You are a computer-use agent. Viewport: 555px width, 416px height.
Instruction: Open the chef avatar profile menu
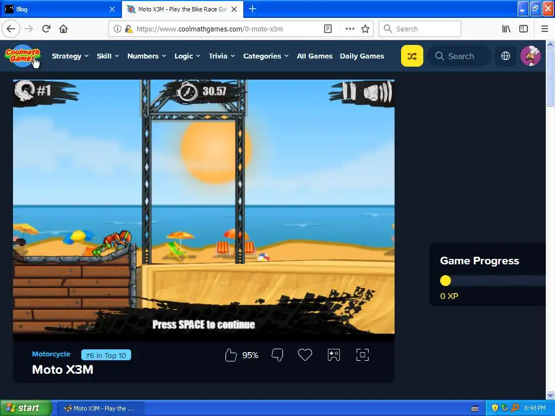click(x=530, y=56)
